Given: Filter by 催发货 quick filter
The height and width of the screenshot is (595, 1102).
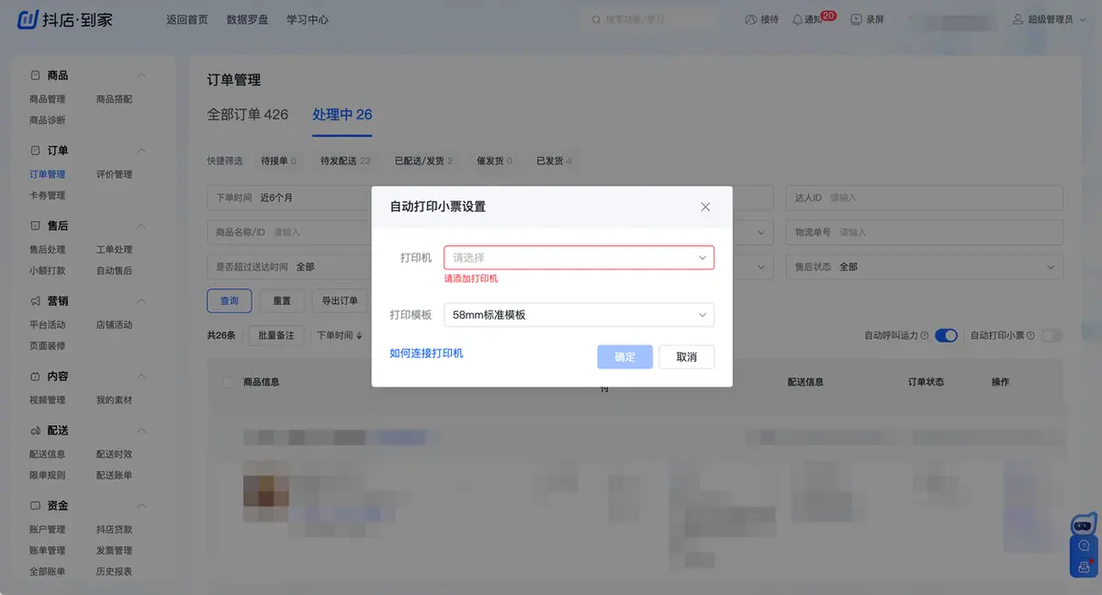Looking at the screenshot, I should click(x=494, y=161).
